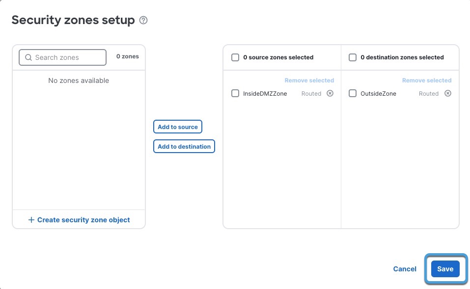The height and width of the screenshot is (289, 470).
Task: Select the OutsideZone zone name
Action: (x=378, y=93)
